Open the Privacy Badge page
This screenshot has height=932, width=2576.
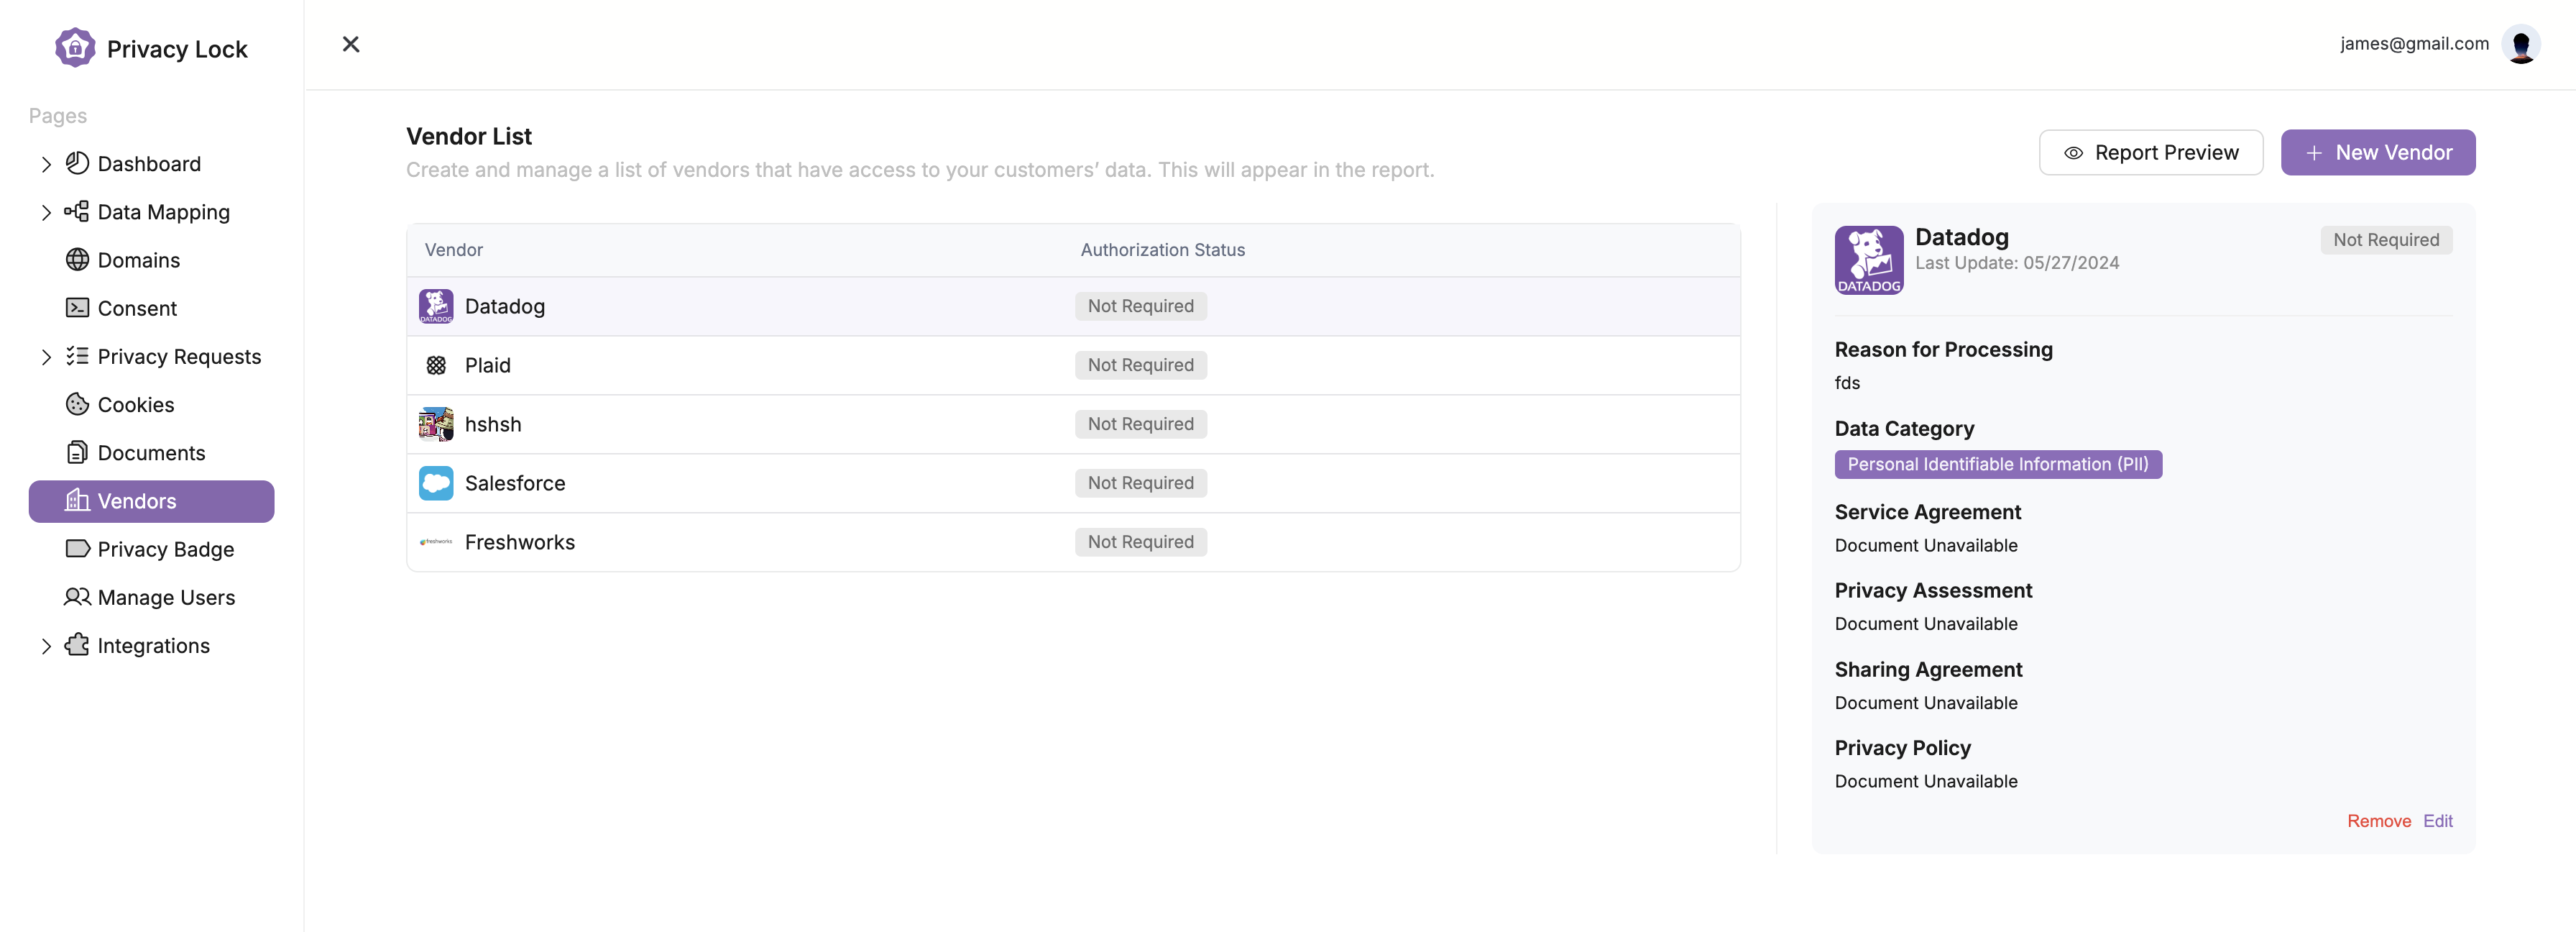[x=166, y=549]
